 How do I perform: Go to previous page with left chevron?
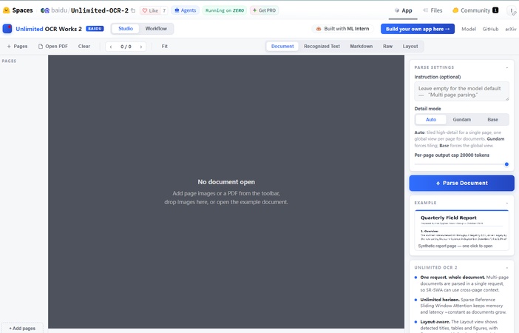click(x=111, y=47)
